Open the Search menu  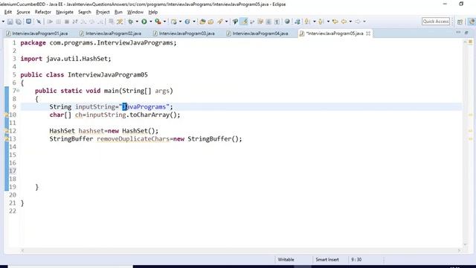(84, 12)
